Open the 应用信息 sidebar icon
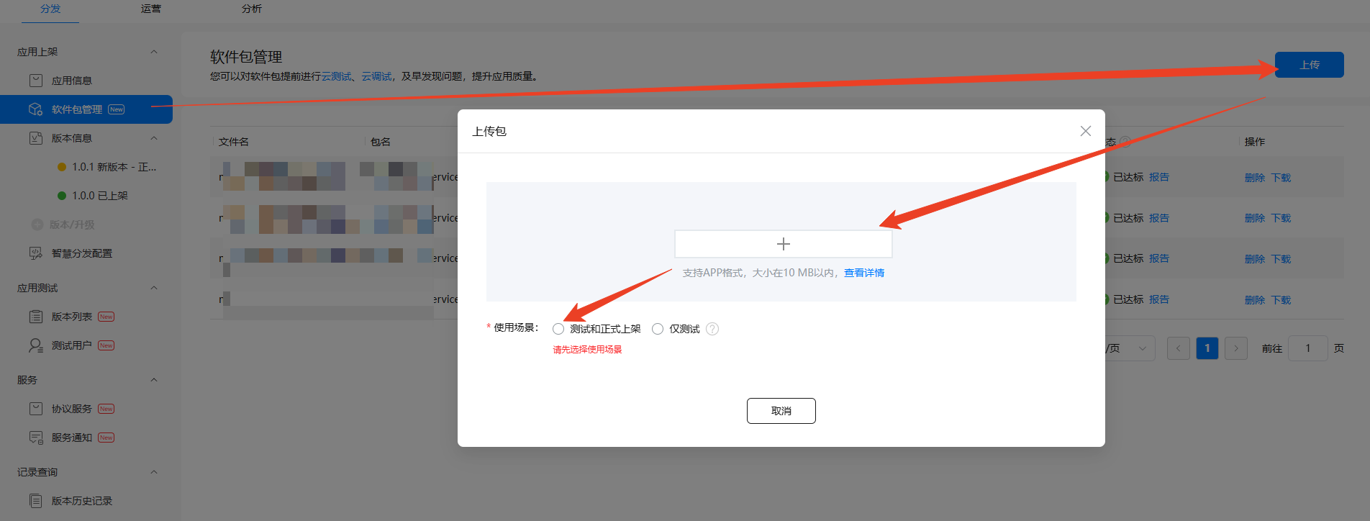This screenshot has height=521, width=1370. point(36,81)
